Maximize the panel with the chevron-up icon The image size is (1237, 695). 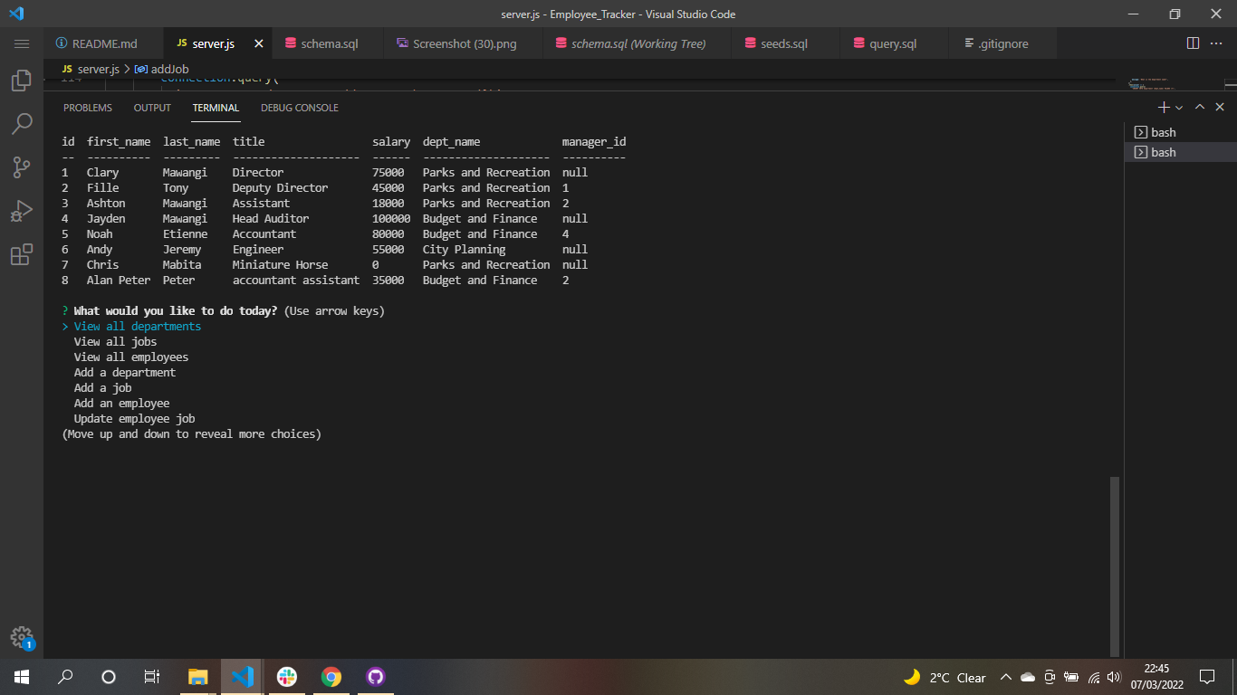1199,107
